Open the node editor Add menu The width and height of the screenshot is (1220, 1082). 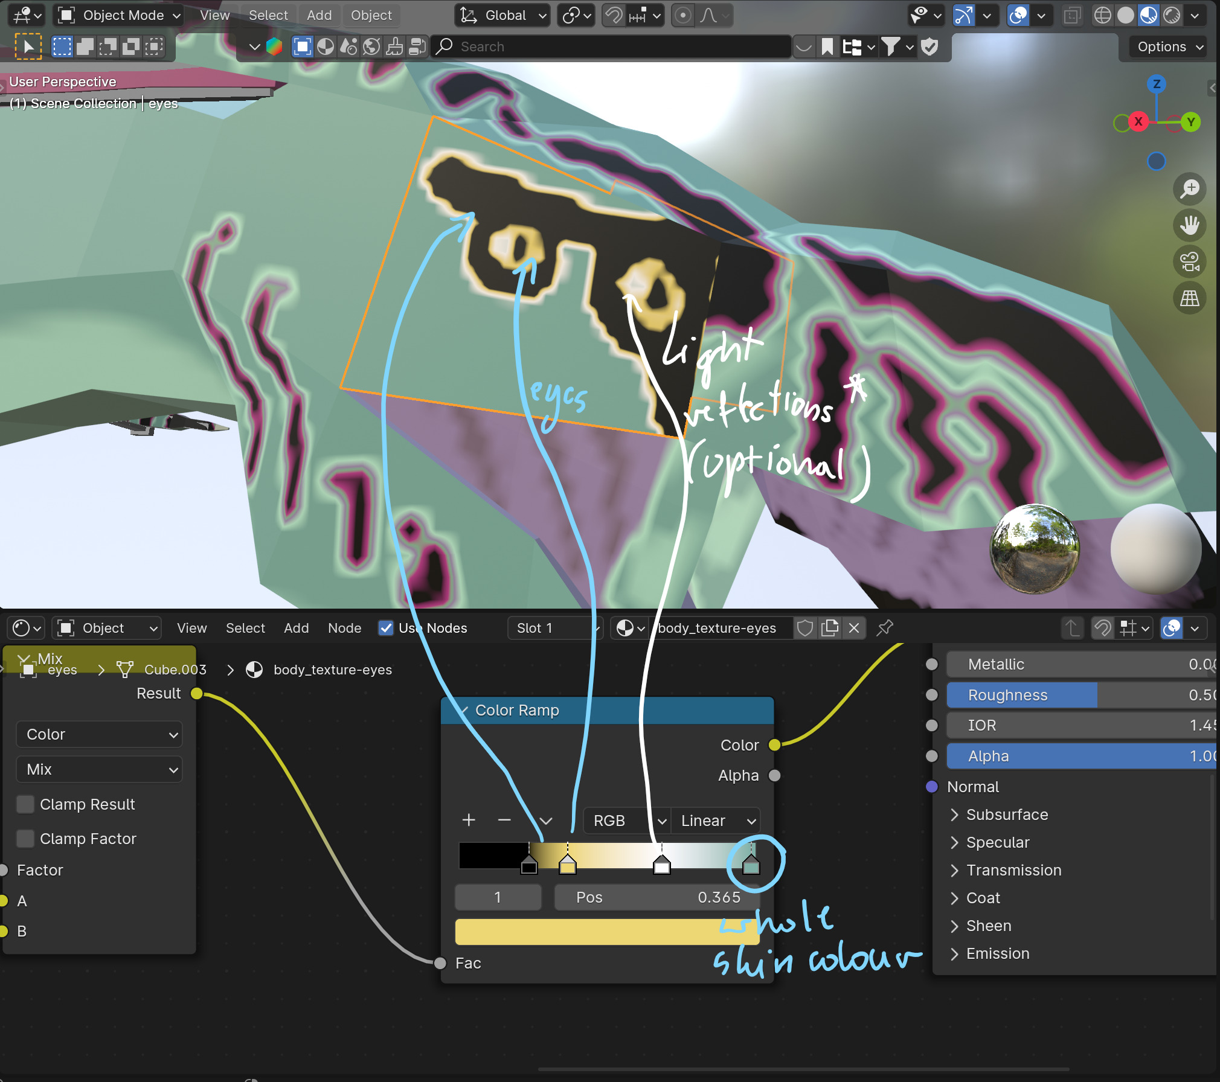296,628
